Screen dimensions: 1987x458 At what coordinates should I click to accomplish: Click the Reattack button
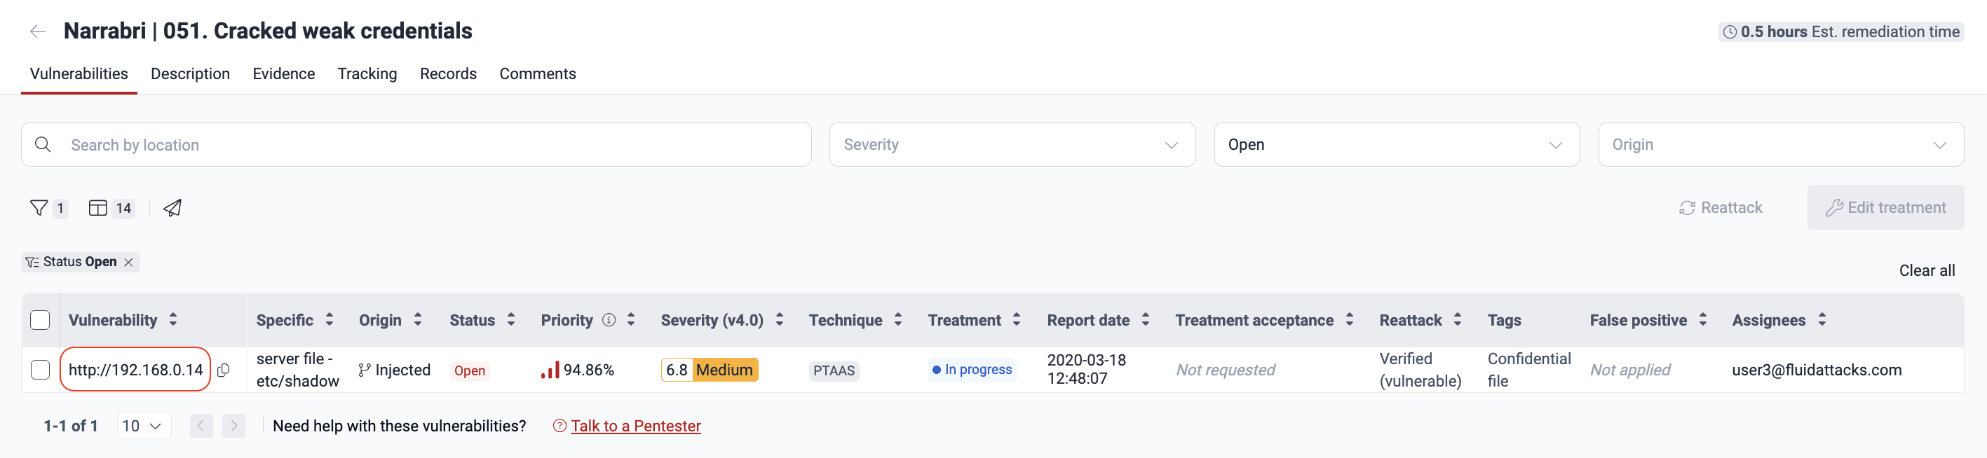pos(1720,207)
